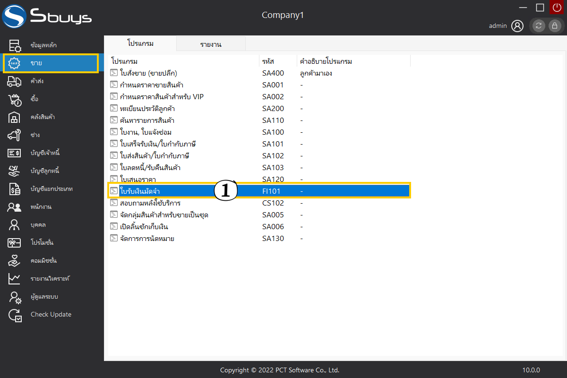Open ผู้ดูแลระบบ administrator settings icon
This screenshot has width=567, height=378.
click(15, 297)
